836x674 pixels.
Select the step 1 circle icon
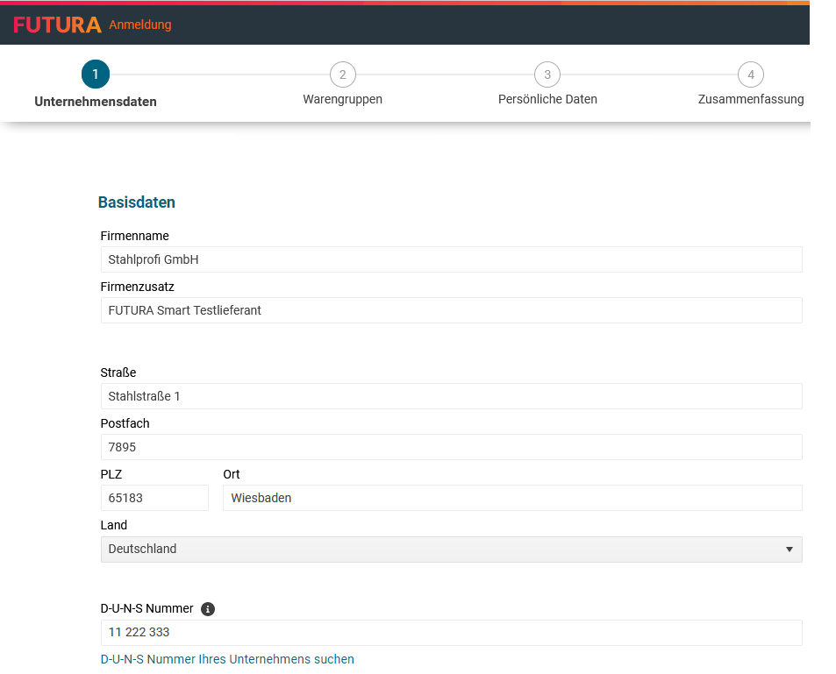[x=96, y=74]
